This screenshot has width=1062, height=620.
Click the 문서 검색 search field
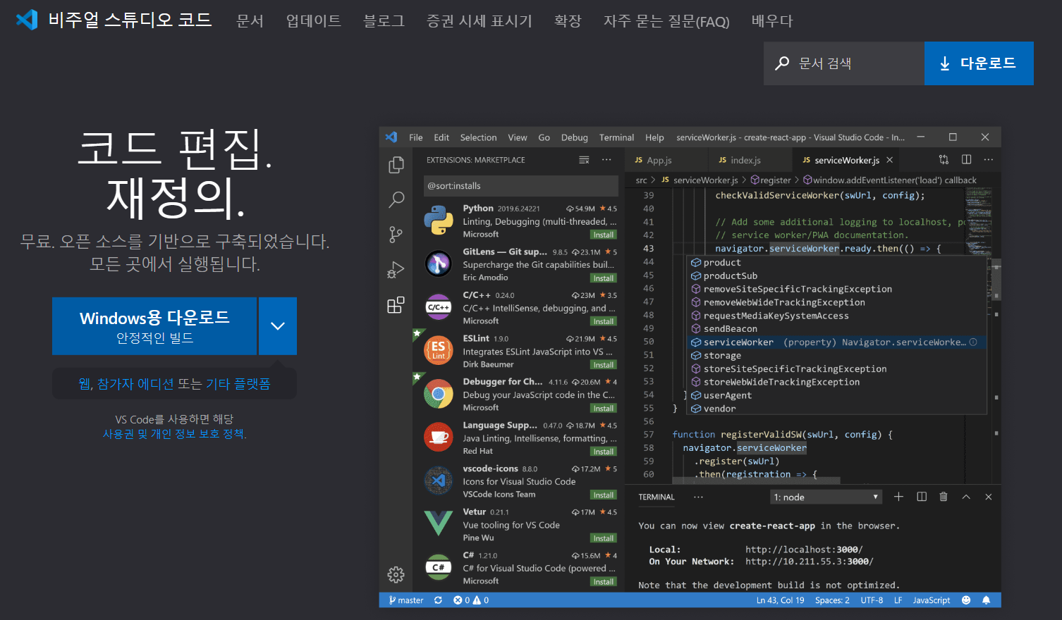pyautogui.click(x=844, y=63)
